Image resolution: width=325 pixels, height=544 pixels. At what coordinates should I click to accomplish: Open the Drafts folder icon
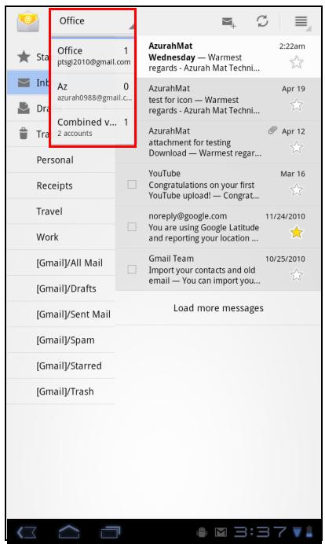point(24,108)
